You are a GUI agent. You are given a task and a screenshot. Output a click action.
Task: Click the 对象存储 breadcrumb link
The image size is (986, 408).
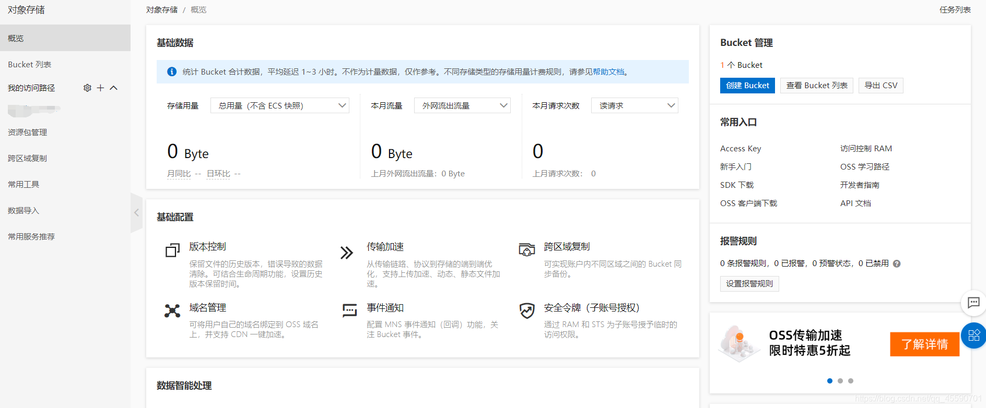(x=162, y=9)
